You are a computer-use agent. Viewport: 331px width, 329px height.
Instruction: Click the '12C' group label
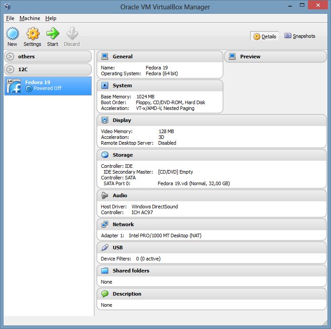click(23, 69)
